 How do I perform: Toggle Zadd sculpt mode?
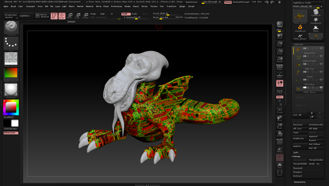pos(126,14)
